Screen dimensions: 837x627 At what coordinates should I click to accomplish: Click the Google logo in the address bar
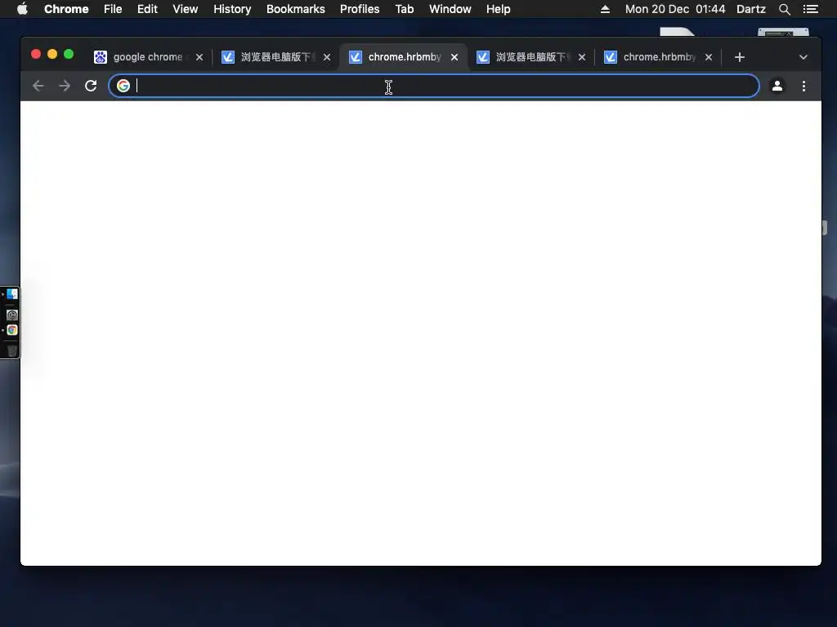coord(123,86)
